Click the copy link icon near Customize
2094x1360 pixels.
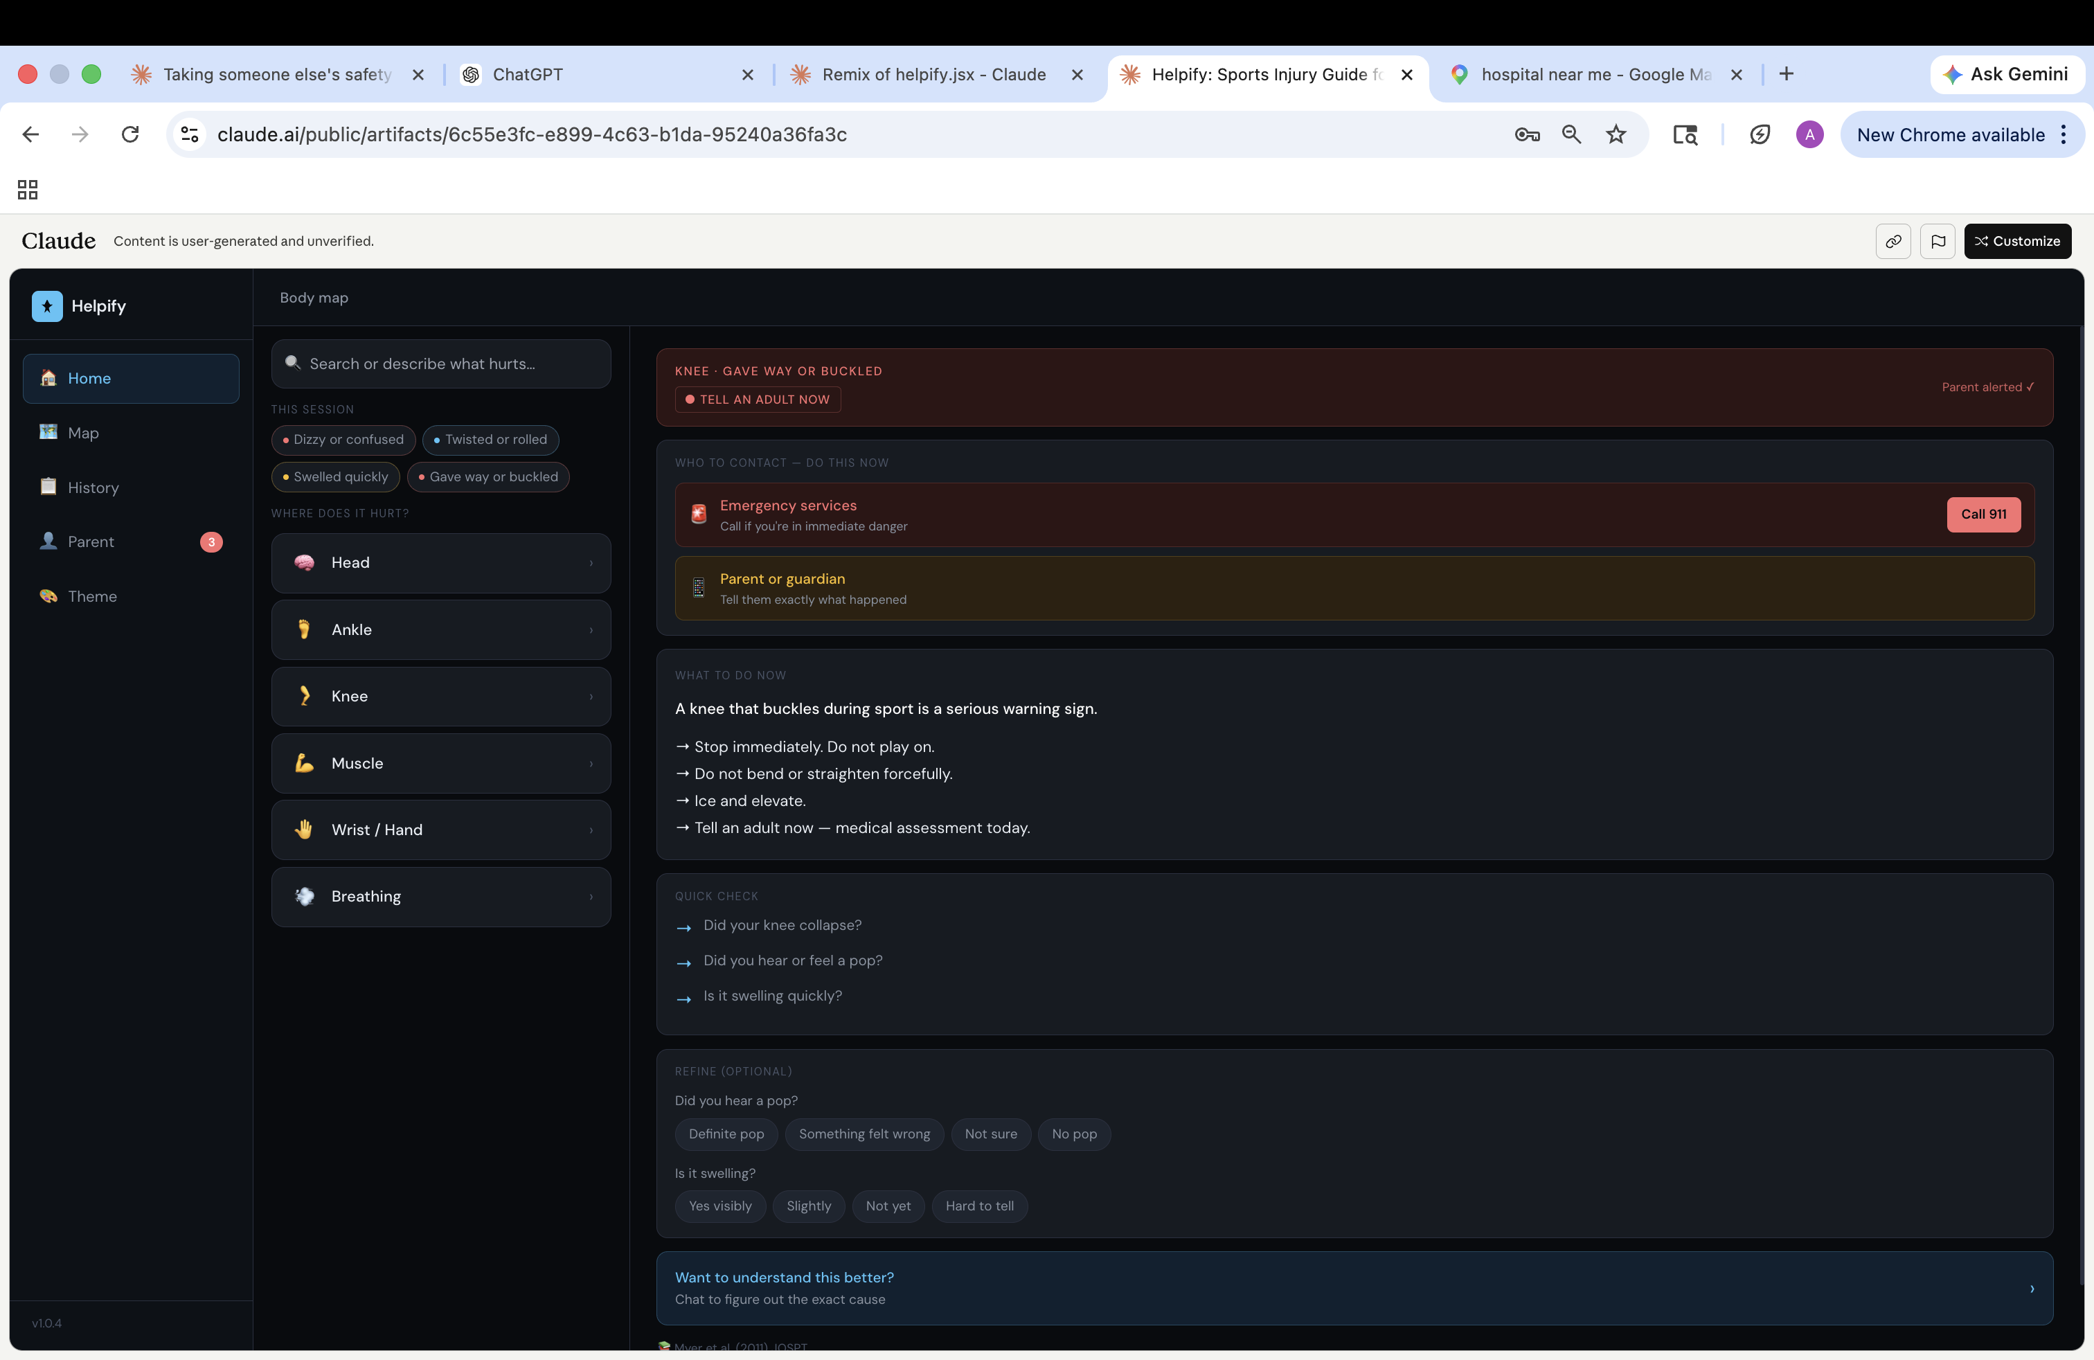[1892, 241]
